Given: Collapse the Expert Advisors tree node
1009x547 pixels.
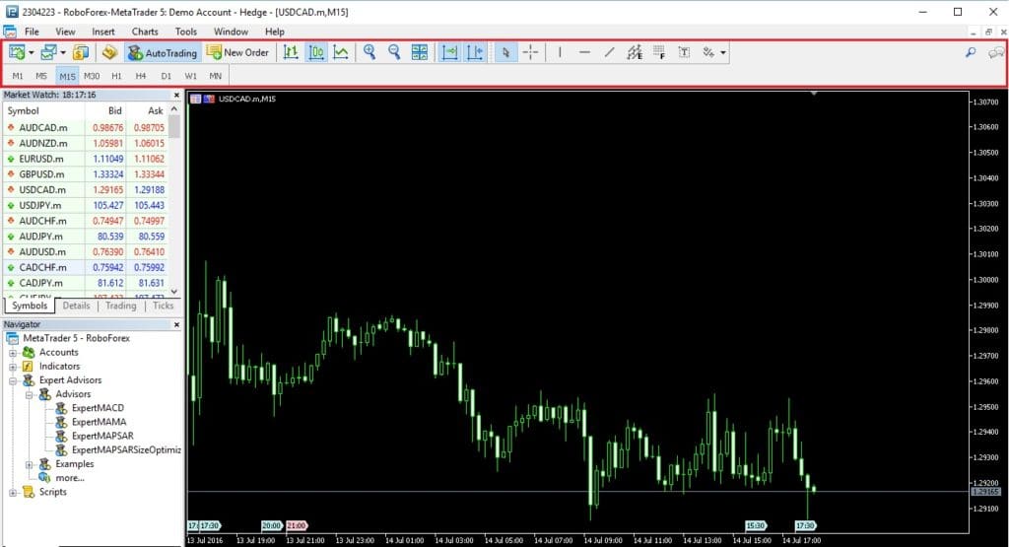Looking at the screenshot, I should pyautogui.click(x=12, y=381).
